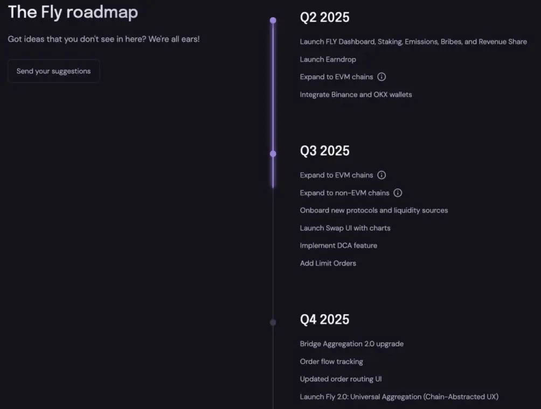541x409 pixels.
Task: Click info icon beside Q3 Expand to EVM chains
Action: pyautogui.click(x=382, y=175)
